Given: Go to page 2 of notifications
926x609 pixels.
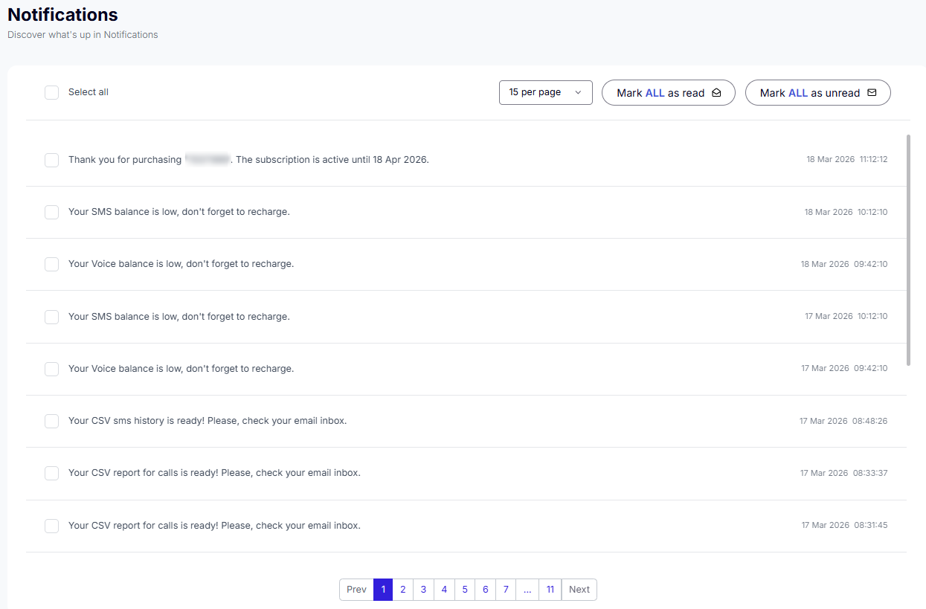Looking at the screenshot, I should pyautogui.click(x=402, y=590).
